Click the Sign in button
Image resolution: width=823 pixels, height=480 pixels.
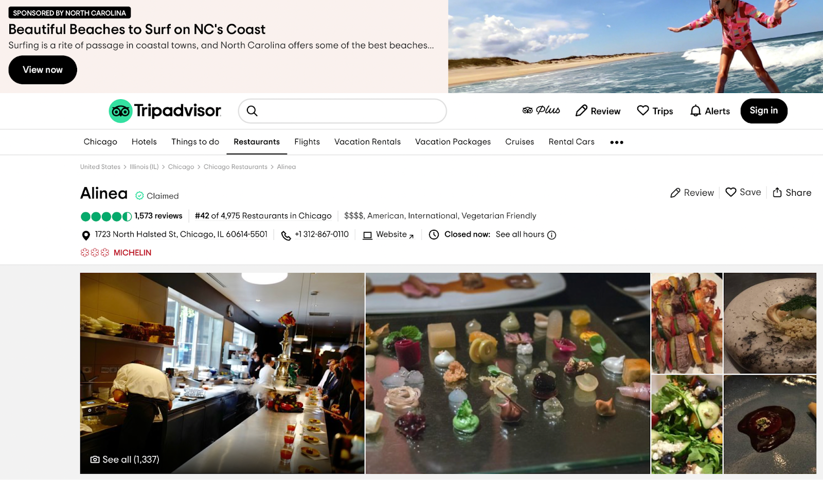tap(764, 111)
